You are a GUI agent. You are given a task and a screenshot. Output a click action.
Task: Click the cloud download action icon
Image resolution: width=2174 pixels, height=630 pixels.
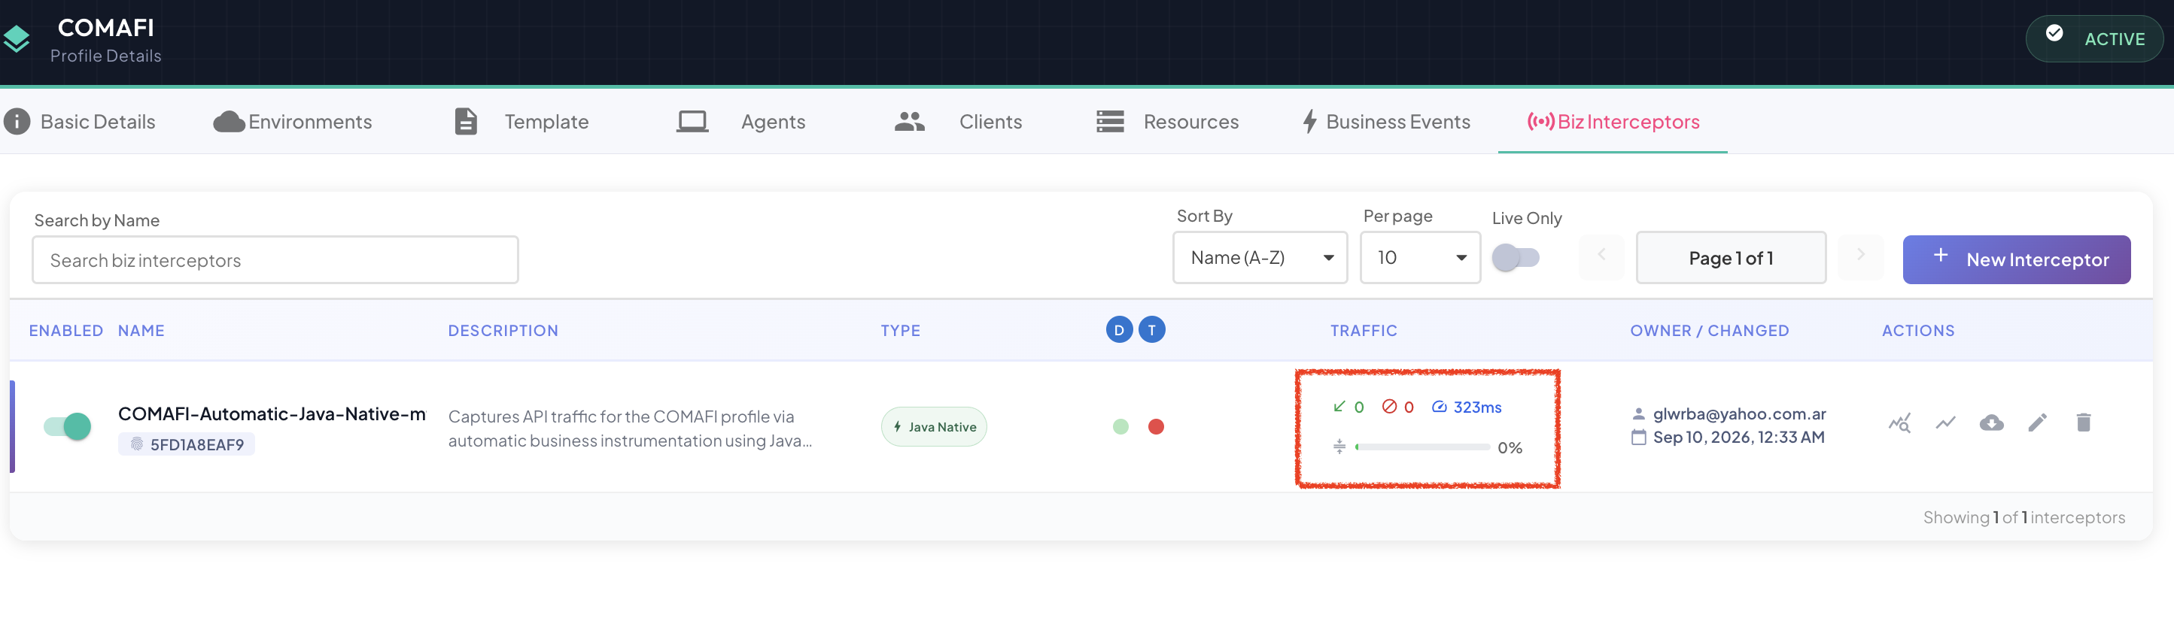click(1992, 423)
